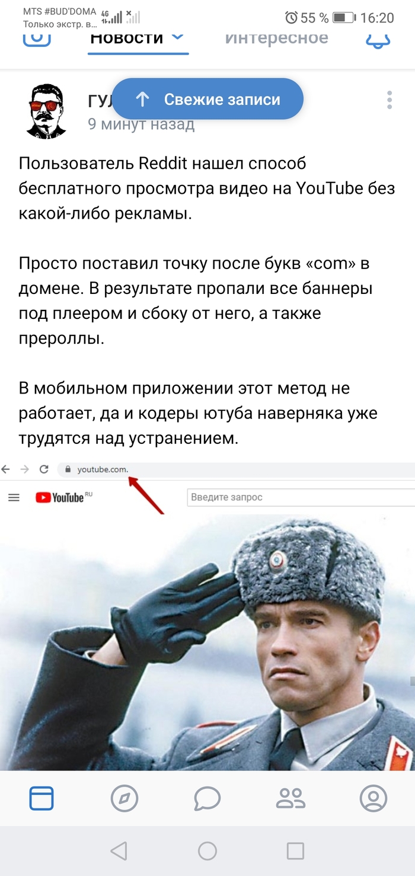
Task: Open the '9 минут назад' post timestamp
Action: click(141, 124)
